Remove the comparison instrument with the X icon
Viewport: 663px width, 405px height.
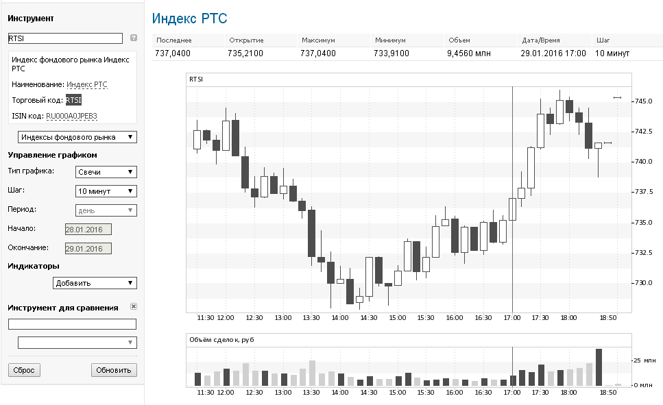pyautogui.click(x=134, y=307)
